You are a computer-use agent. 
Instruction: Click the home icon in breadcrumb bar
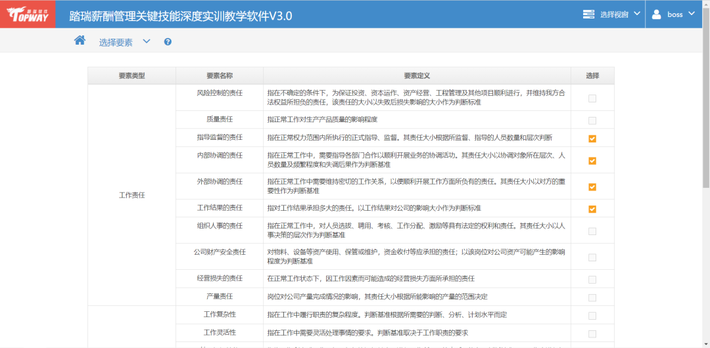pyautogui.click(x=80, y=41)
